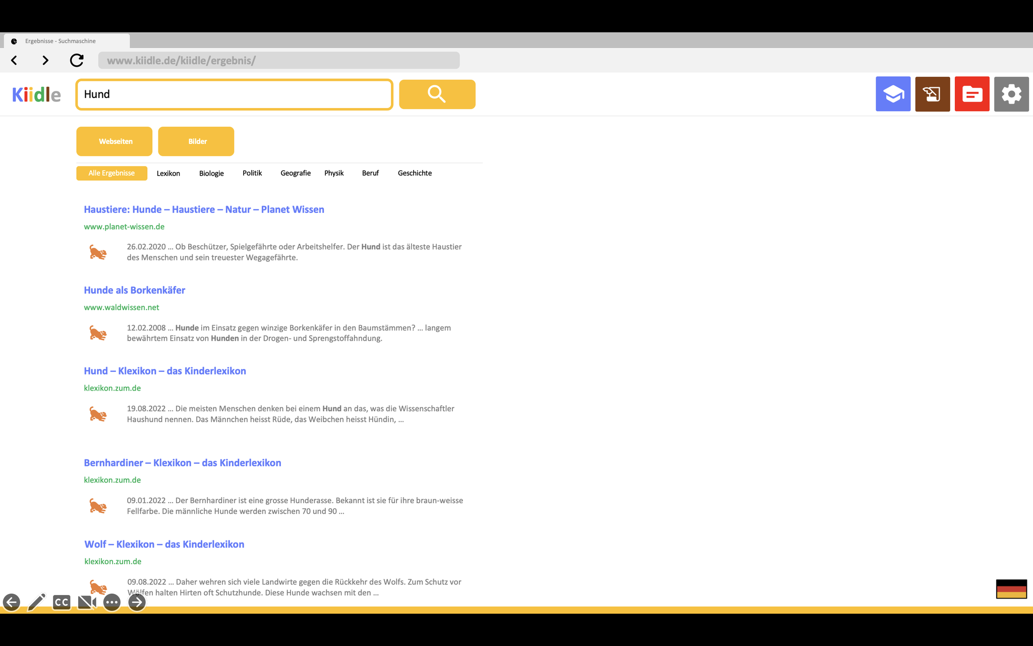Open Hunde als Borkenkäfer result
This screenshot has width=1033, height=646.
134,290
